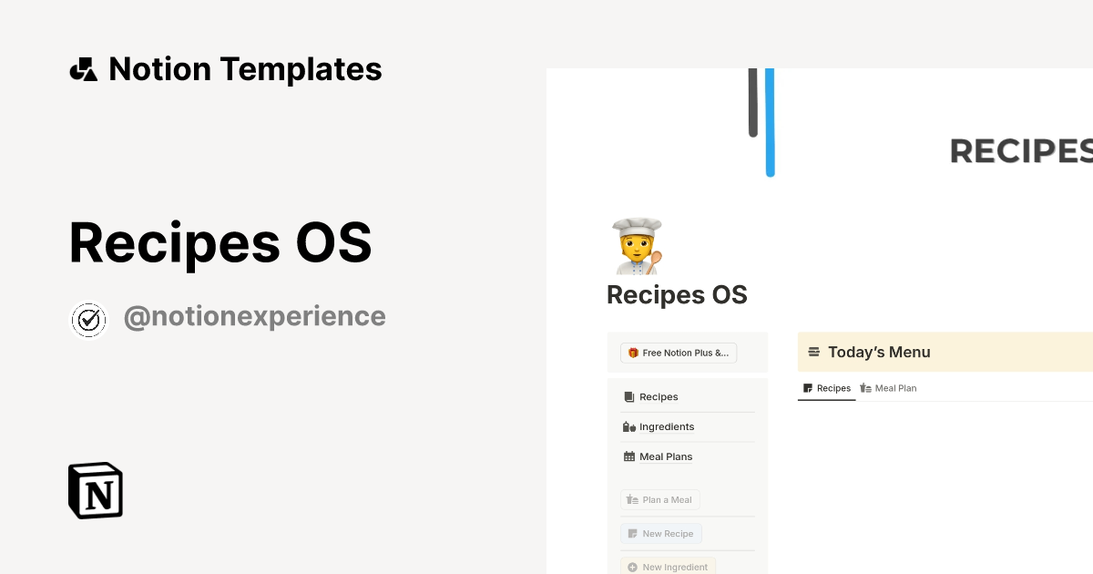Switch to the Meal Plan tab
Screen dimensions: 1093x574
888,388
